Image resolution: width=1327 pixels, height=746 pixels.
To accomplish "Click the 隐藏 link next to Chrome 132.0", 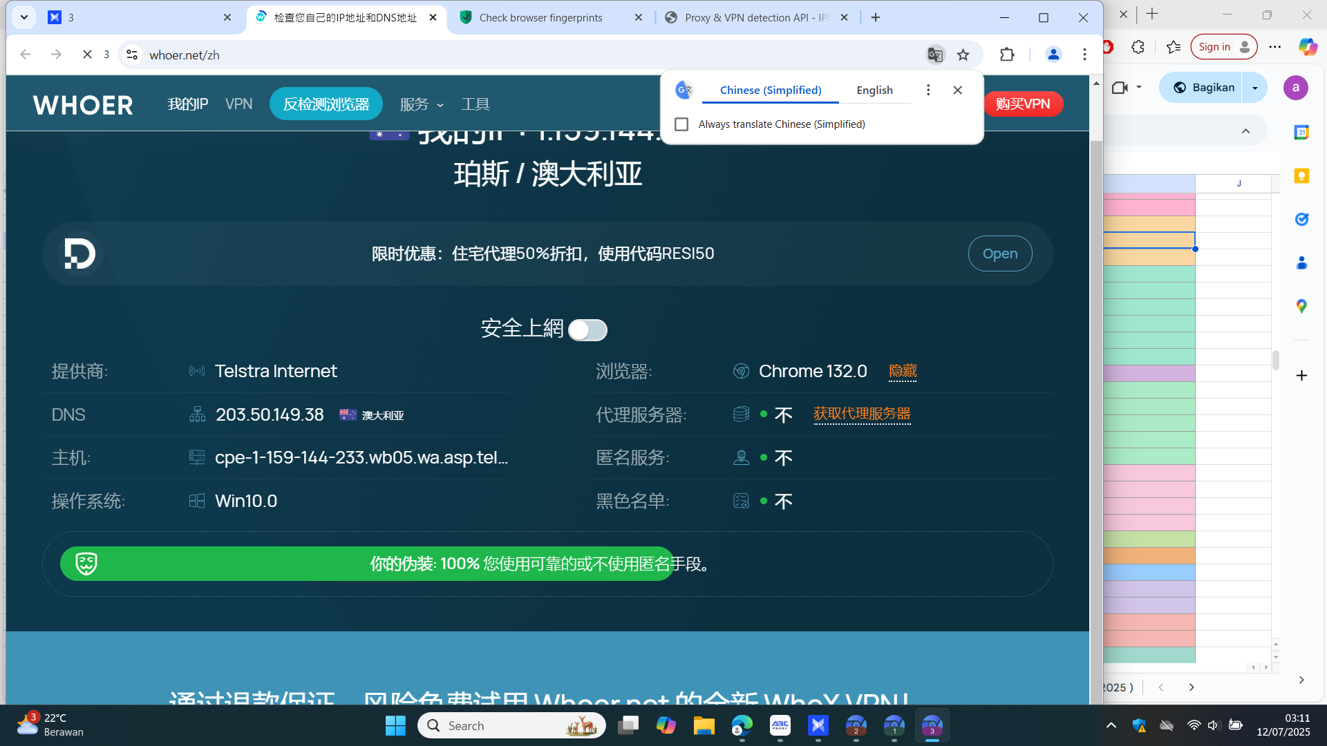I will click(x=903, y=371).
